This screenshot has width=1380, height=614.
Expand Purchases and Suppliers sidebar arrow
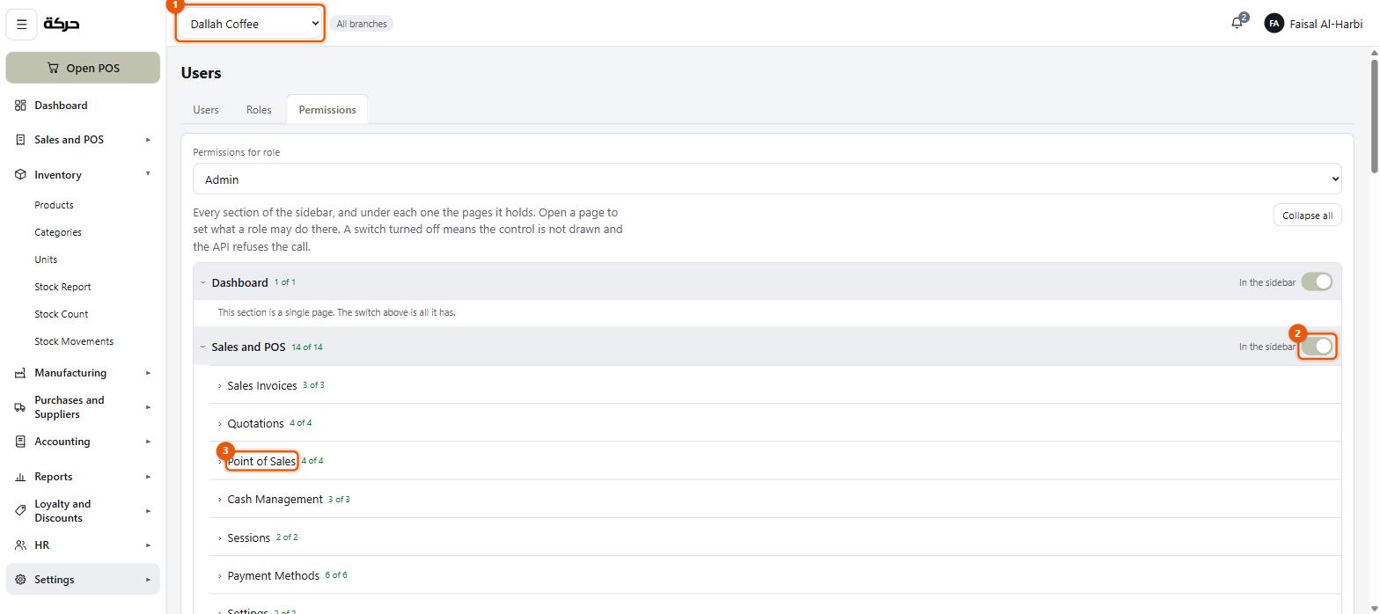[148, 407]
